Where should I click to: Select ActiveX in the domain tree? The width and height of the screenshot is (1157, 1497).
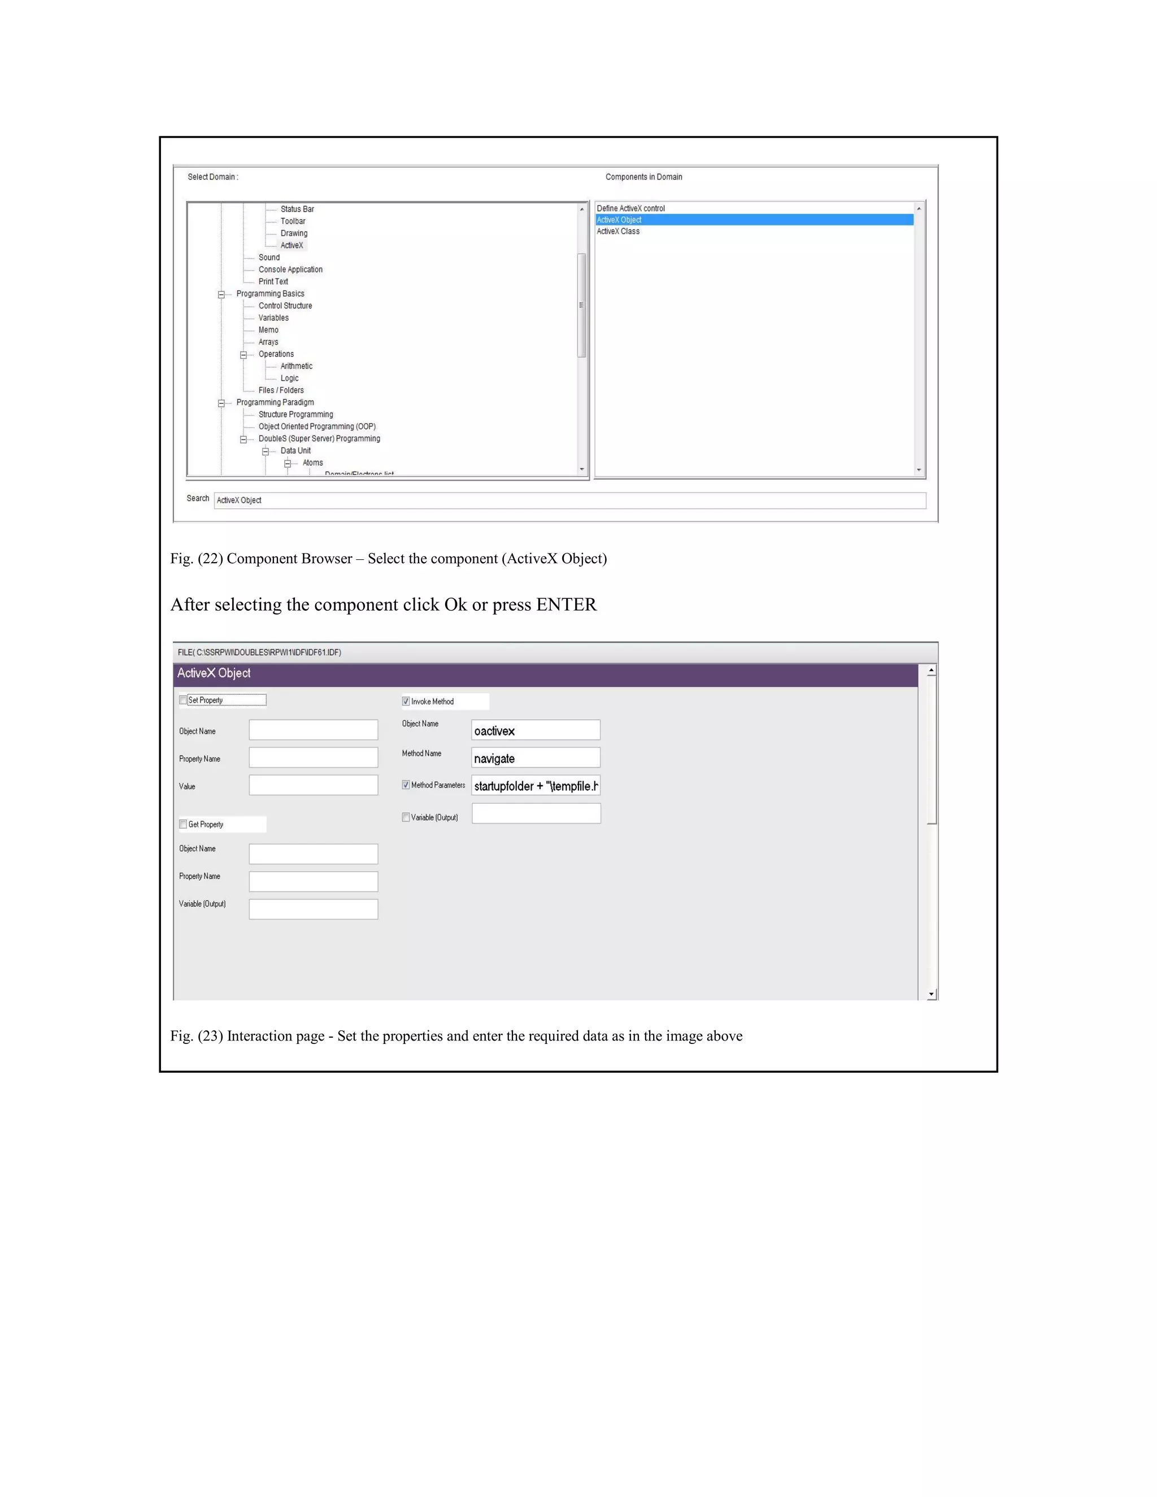292,245
